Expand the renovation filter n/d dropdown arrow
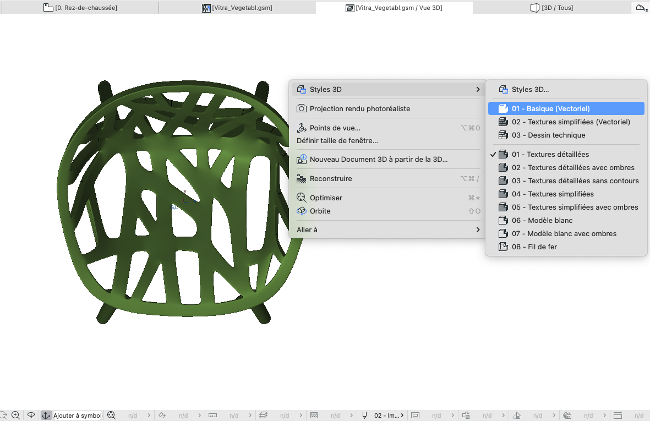The image size is (650, 421). [x=554, y=415]
